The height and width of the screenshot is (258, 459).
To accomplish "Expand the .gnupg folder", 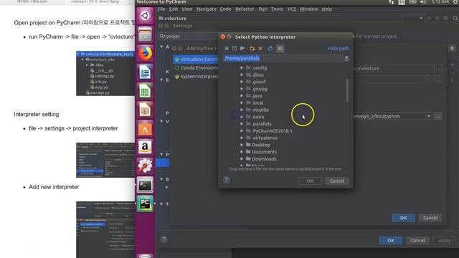I will [x=242, y=89].
